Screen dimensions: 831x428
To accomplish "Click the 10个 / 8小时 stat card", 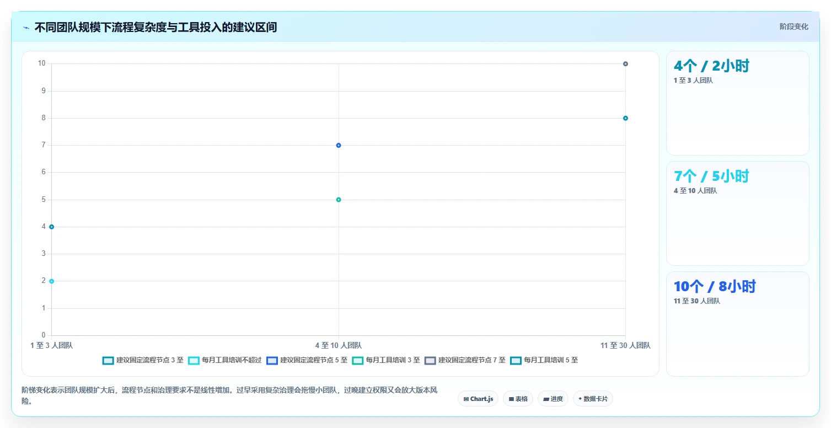I will pyautogui.click(x=738, y=324).
